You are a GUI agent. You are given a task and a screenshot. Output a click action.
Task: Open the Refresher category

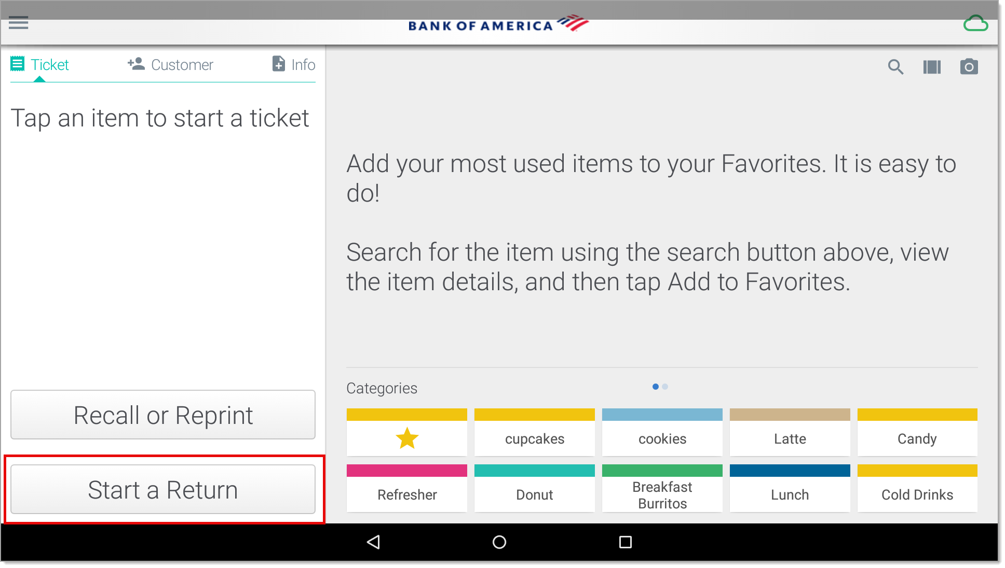coord(407,488)
